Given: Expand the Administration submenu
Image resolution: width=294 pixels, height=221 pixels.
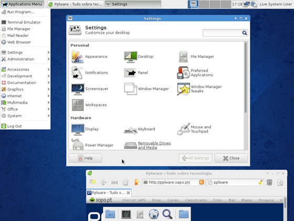Looking at the screenshot, I should point(25,59).
